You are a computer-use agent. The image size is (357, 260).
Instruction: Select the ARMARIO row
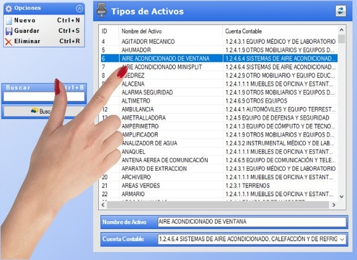tap(219, 194)
